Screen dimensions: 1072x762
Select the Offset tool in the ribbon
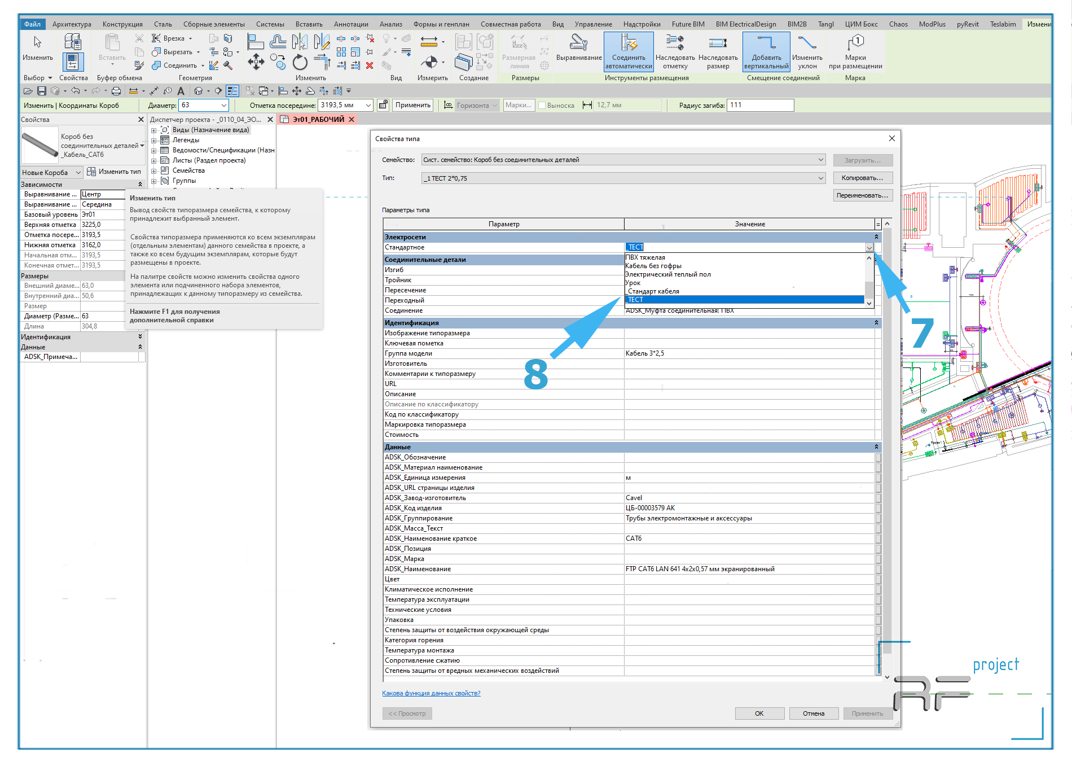tap(278, 41)
